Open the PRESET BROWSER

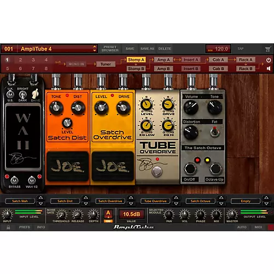110,49
